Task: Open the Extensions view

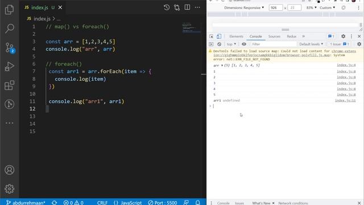Action: [9, 85]
